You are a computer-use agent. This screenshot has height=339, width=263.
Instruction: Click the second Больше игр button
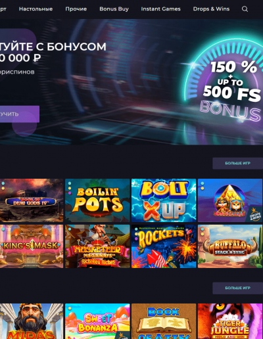coord(237,288)
